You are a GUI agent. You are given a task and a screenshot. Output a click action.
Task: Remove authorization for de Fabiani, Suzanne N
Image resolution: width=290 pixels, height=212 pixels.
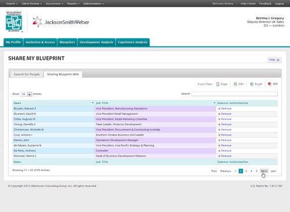[x=225, y=145]
